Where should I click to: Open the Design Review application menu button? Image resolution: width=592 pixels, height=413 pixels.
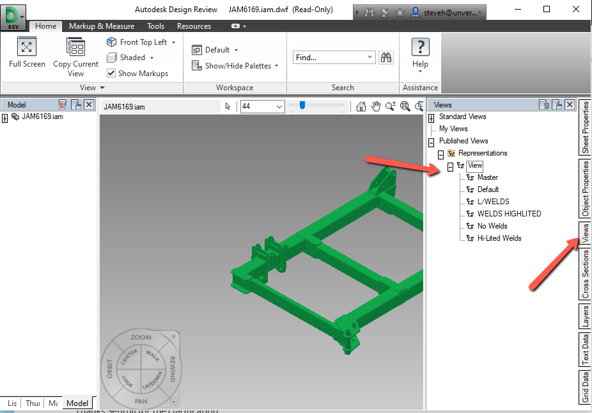pos(13,17)
